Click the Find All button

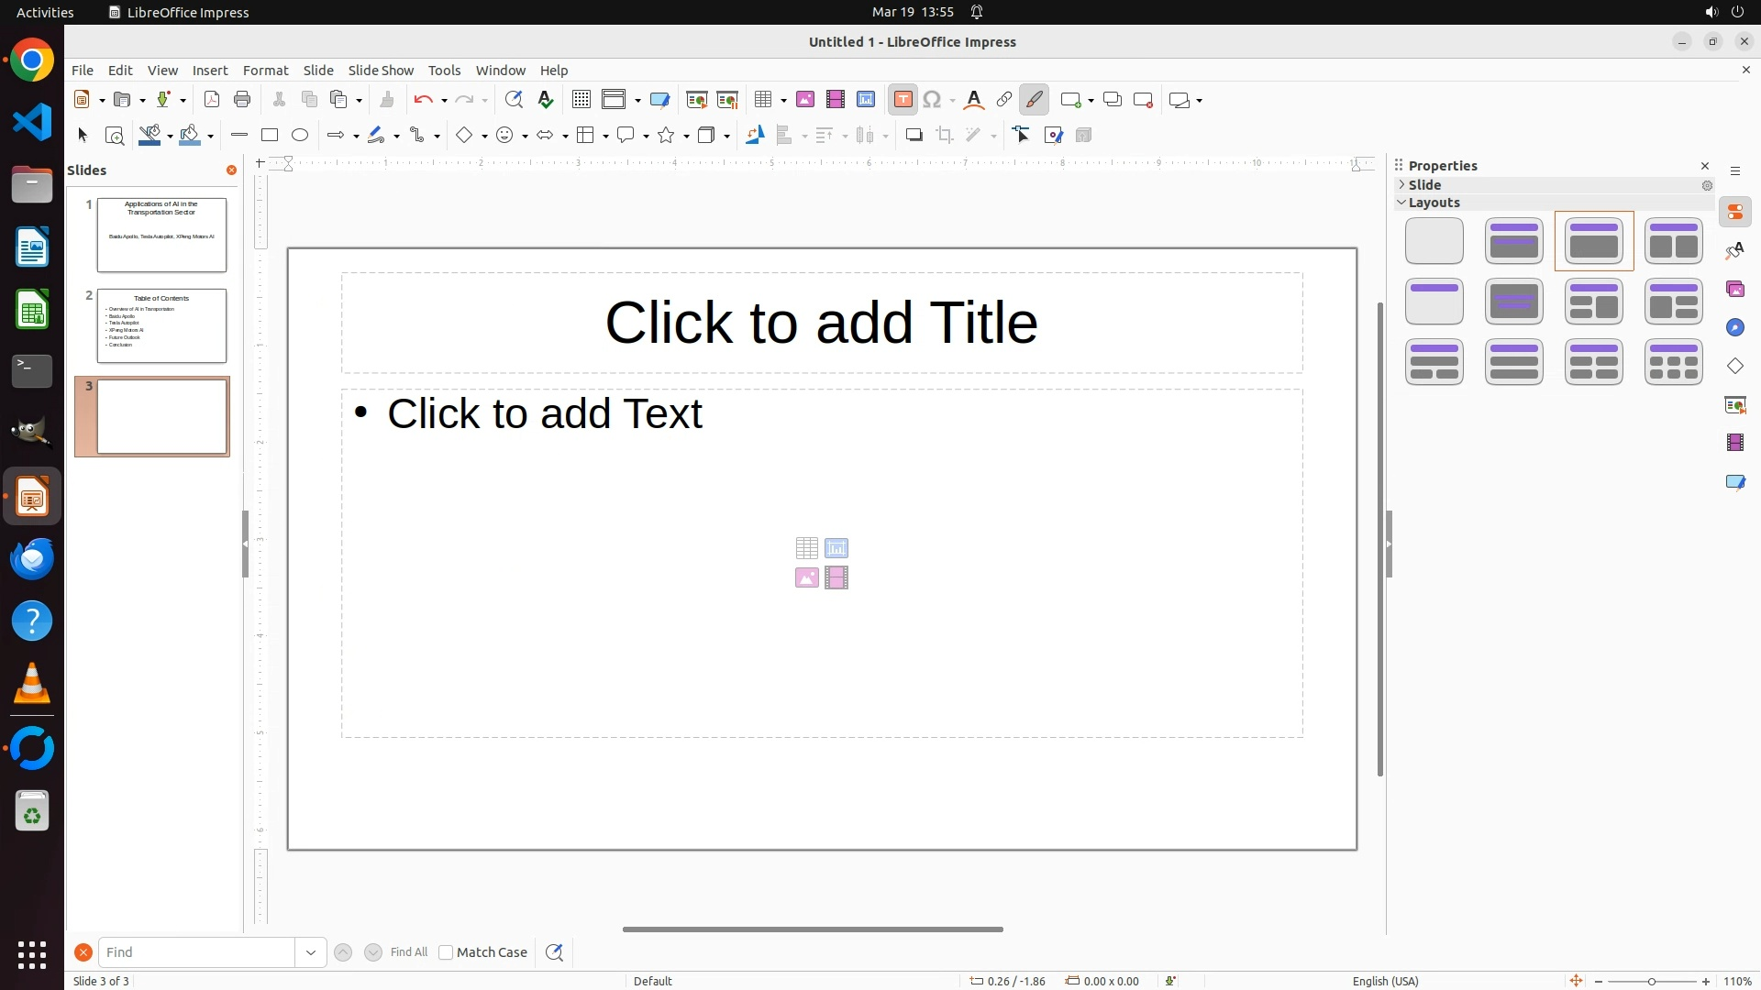tap(408, 952)
